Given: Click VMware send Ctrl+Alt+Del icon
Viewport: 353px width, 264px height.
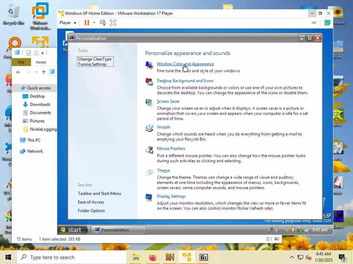Looking at the screenshot, I should click(x=103, y=23).
